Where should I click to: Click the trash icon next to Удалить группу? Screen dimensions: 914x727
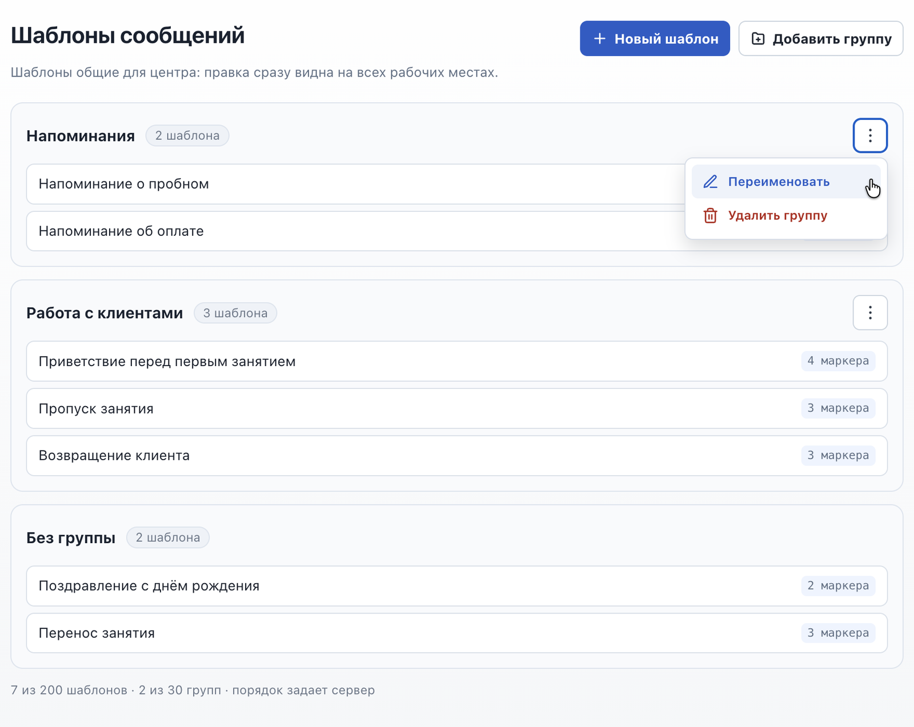coord(710,216)
